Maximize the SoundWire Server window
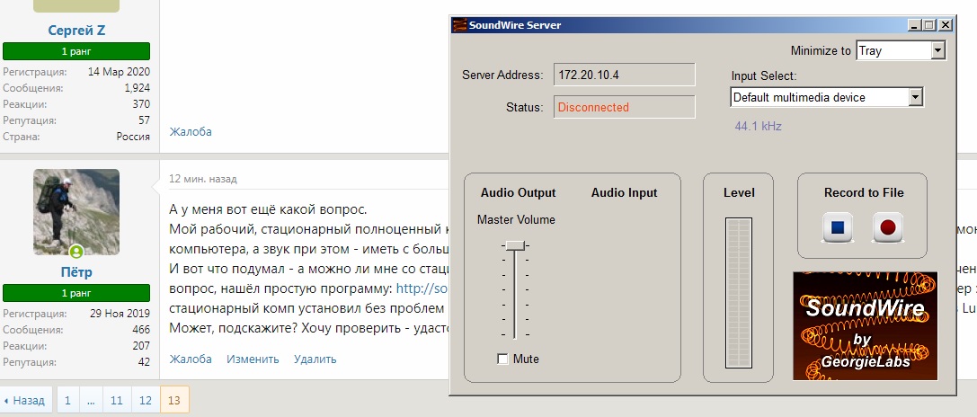977x417 pixels. point(930,25)
